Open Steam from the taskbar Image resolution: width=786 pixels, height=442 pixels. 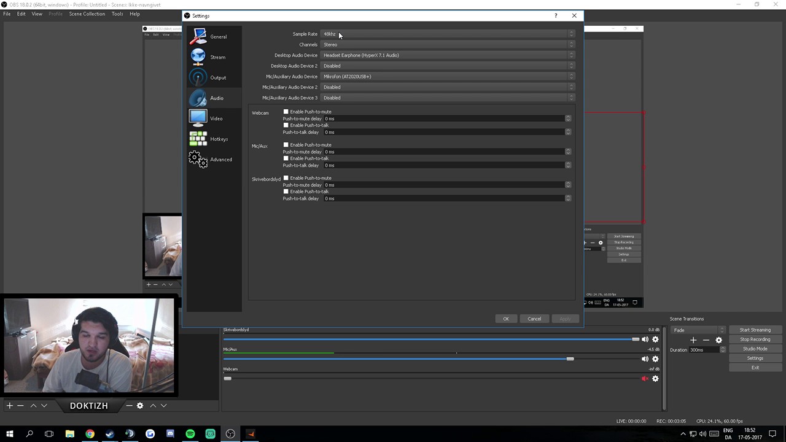[110, 434]
